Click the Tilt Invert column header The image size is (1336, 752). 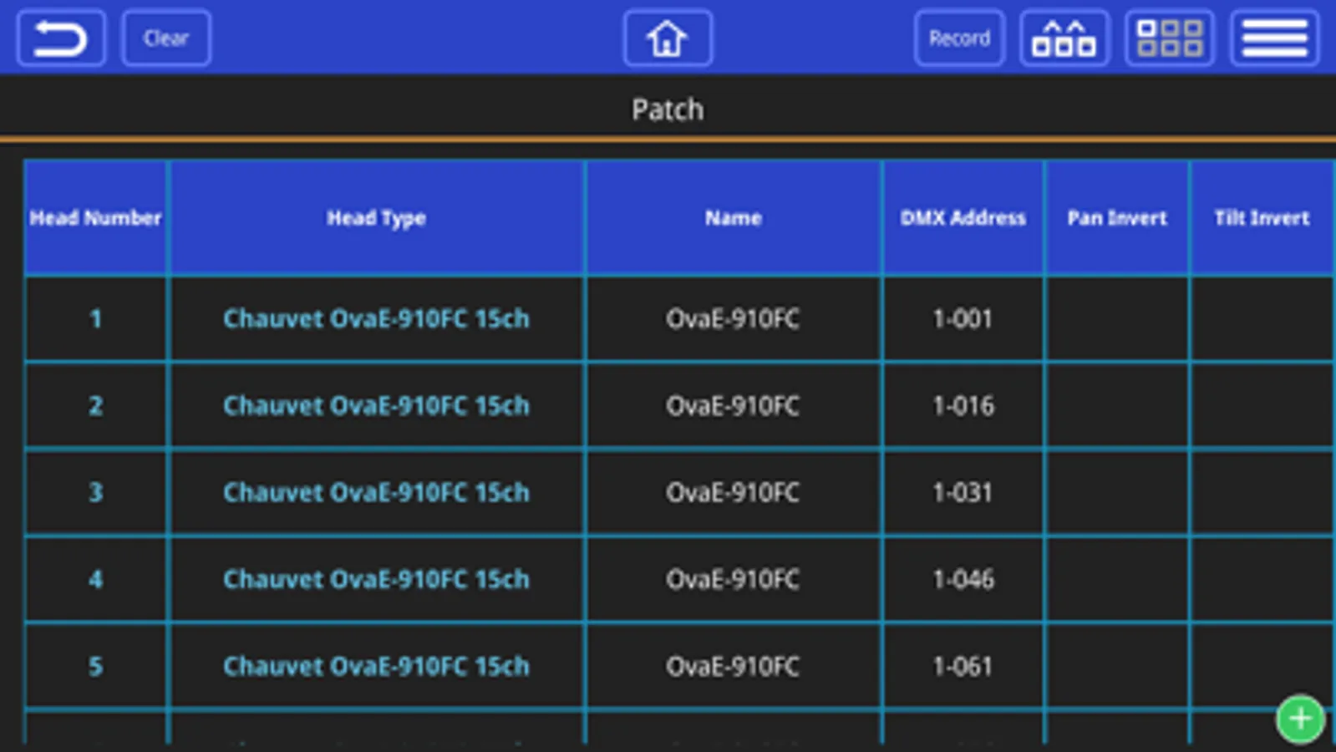(1262, 218)
